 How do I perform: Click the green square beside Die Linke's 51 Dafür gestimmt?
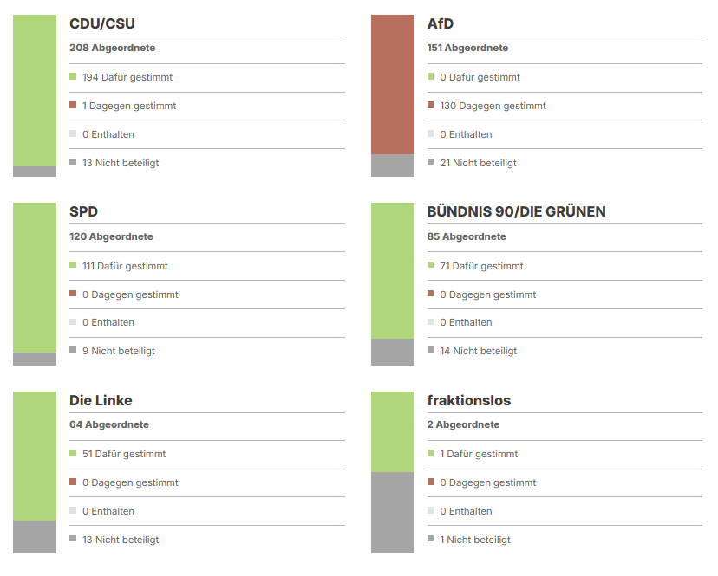74,454
